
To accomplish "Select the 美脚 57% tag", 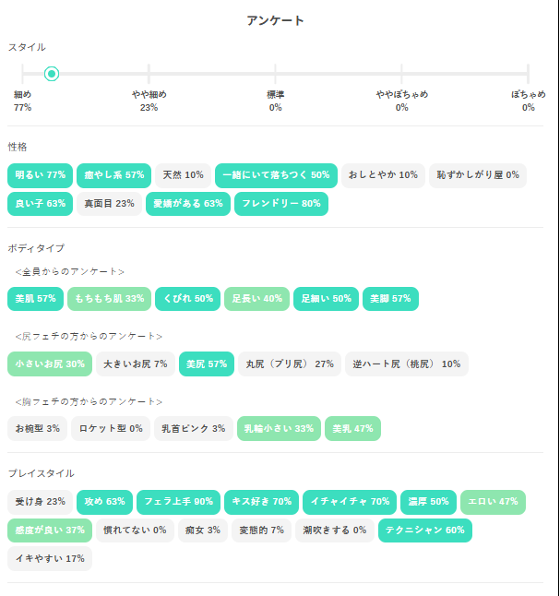I will pos(390,299).
